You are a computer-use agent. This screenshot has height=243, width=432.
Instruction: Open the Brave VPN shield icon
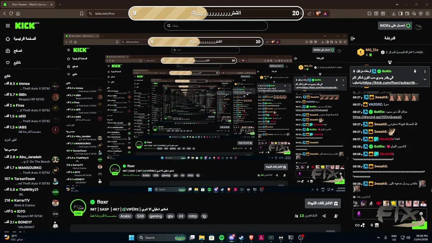pos(421,13)
